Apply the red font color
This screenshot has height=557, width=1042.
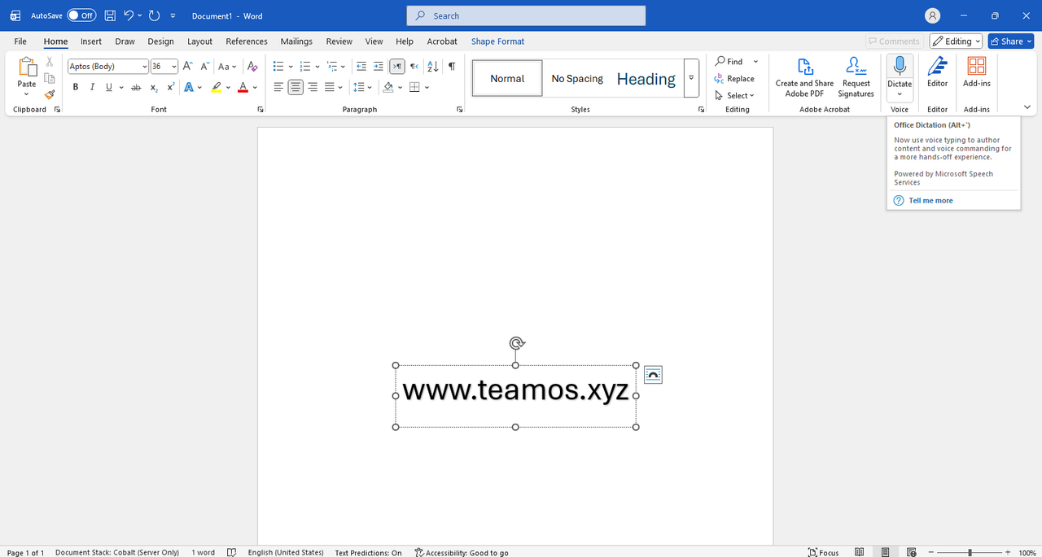(243, 87)
